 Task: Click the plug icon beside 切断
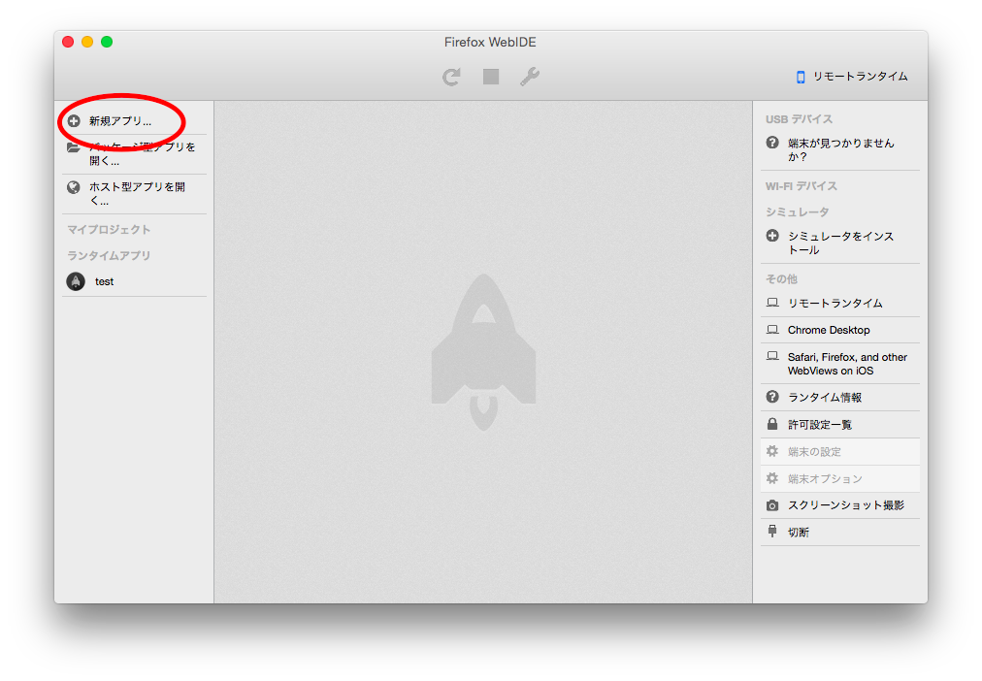coord(772,532)
